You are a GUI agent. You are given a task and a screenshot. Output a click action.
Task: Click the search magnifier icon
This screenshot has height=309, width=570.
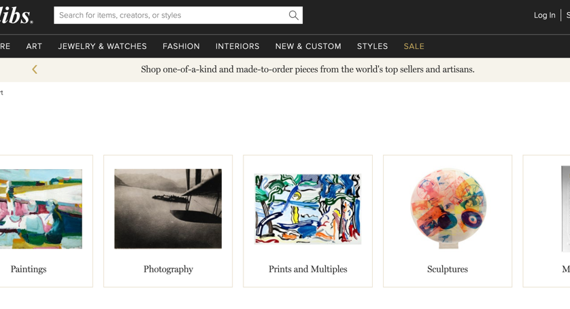293,15
